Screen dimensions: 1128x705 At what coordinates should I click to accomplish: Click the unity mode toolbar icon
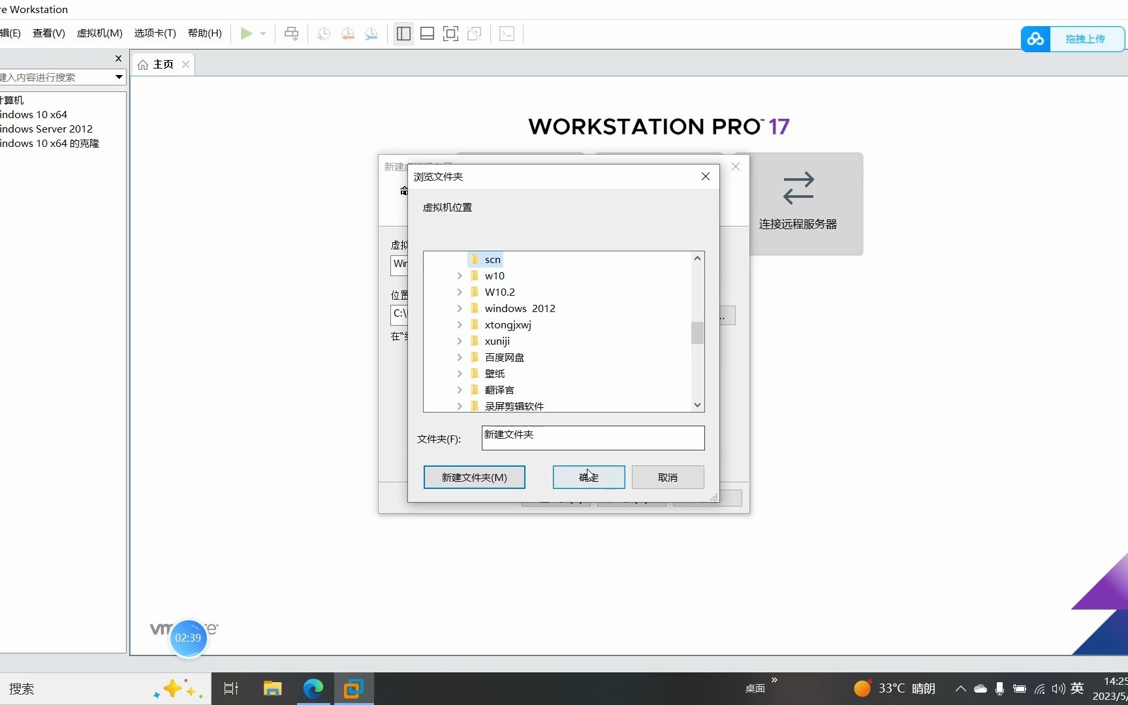click(475, 34)
